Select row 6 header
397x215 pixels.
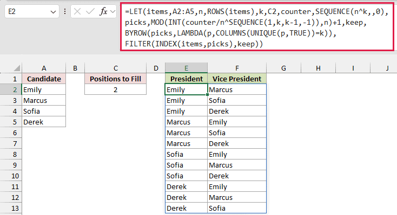pyautogui.click(x=11, y=133)
